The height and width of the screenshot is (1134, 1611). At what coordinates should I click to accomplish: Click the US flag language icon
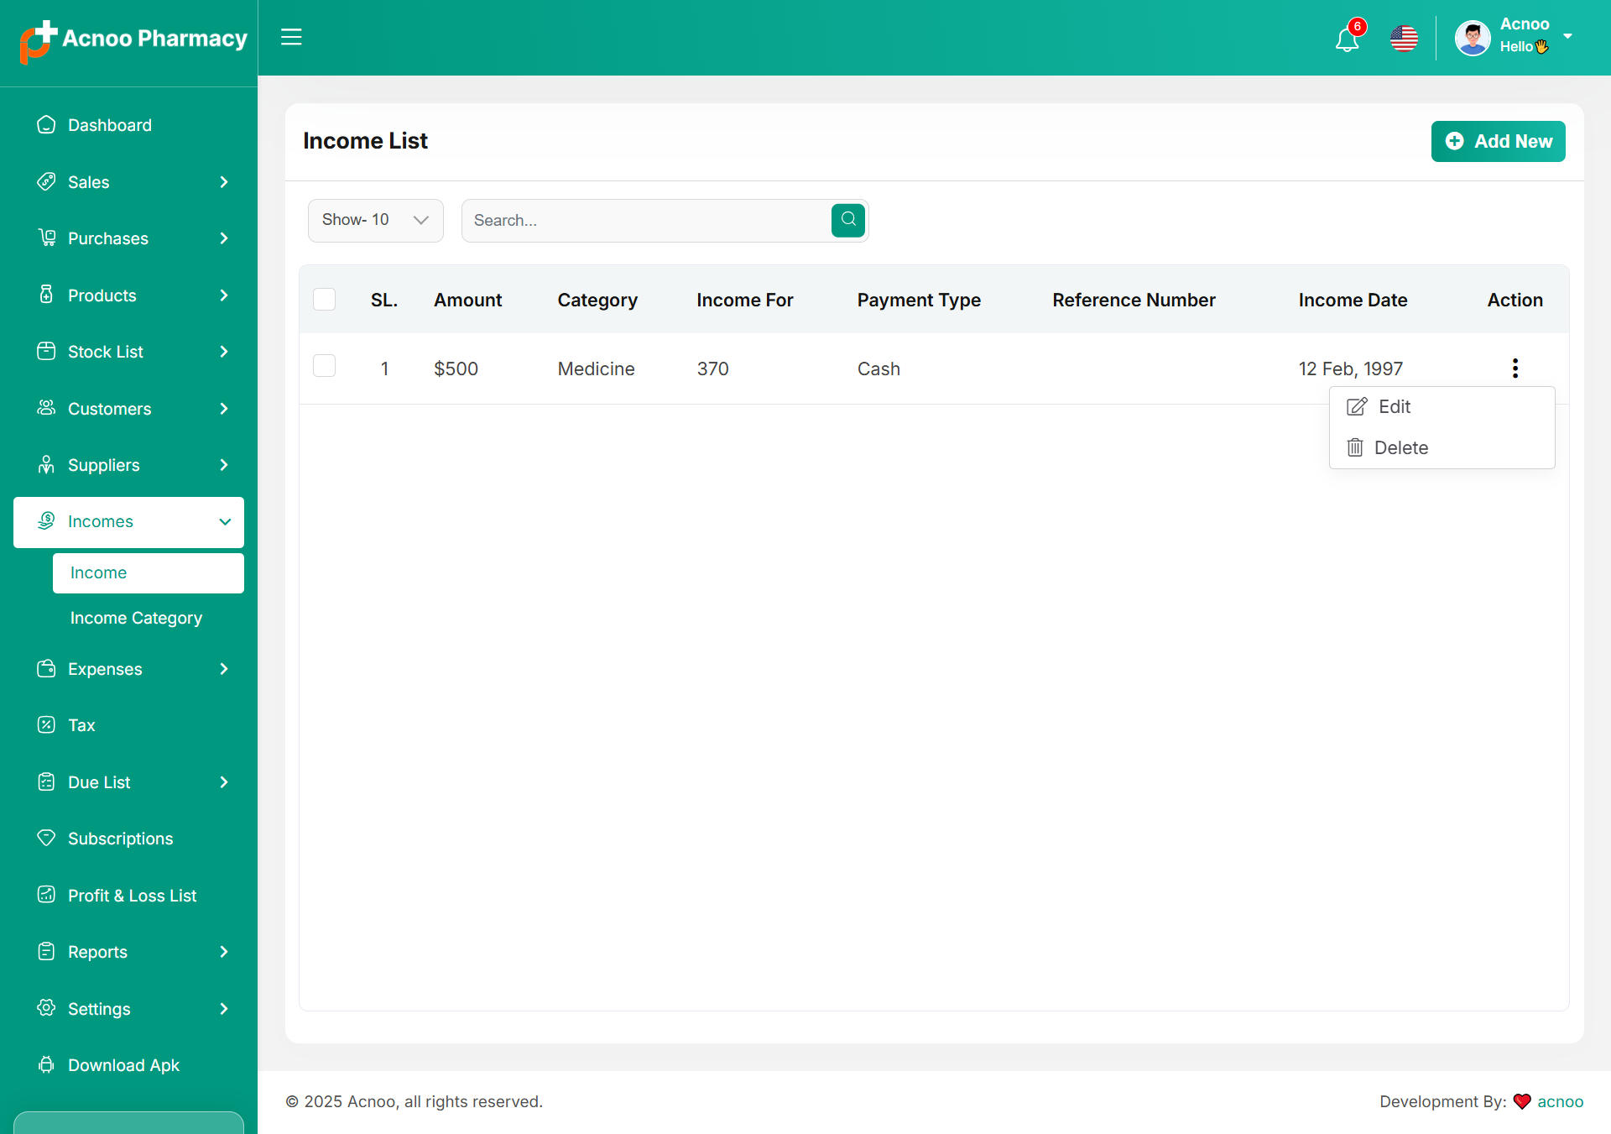click(1404, 39)
